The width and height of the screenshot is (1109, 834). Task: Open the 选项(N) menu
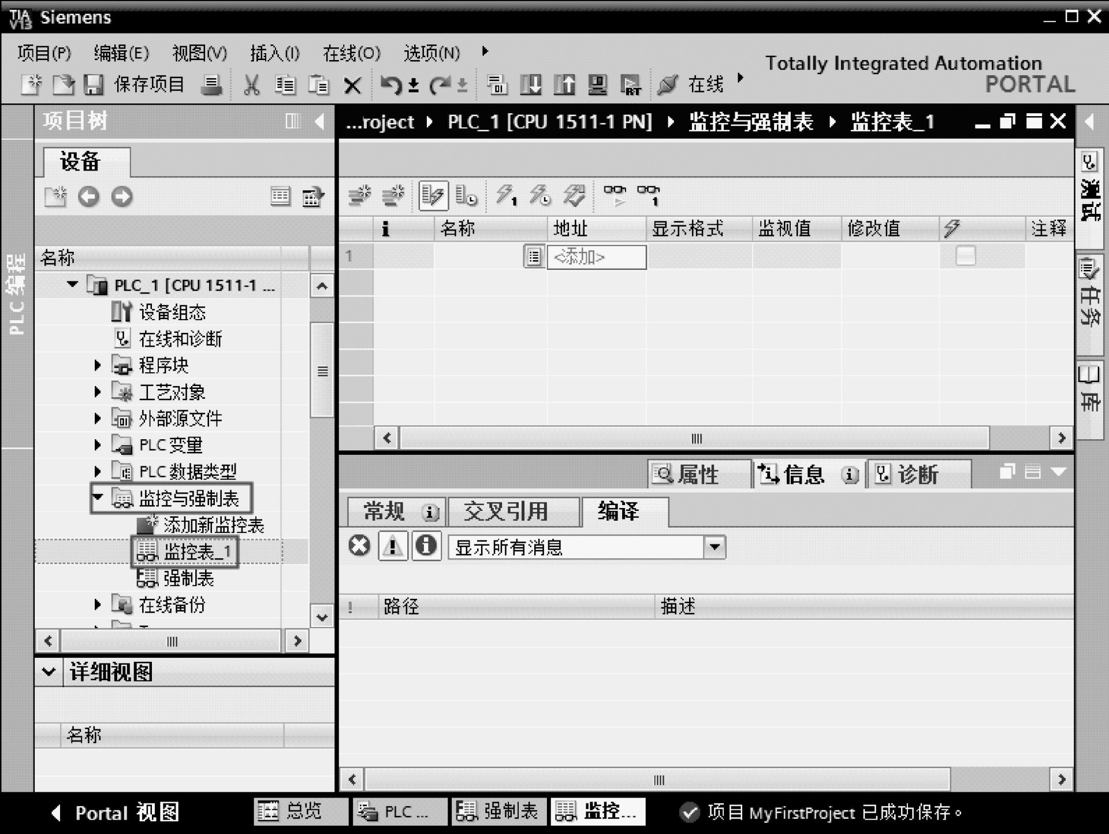[x=432, y=53]
